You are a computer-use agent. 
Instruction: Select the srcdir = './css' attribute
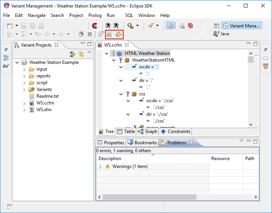tap(160, 101)
